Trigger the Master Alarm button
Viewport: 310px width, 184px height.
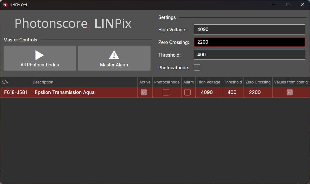114,58
